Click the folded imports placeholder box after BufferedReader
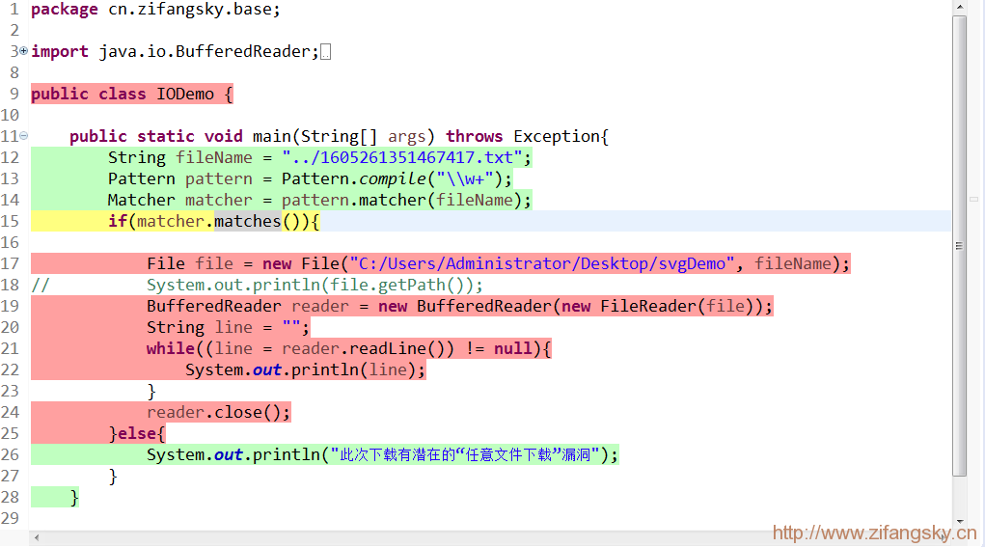The image size is (985, 547). coord(325,52)
